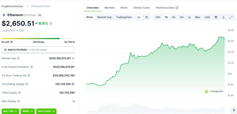Click the scroll-to-top arrow button

[x=234, y=110]
